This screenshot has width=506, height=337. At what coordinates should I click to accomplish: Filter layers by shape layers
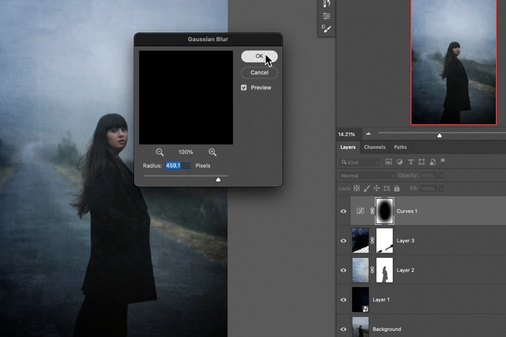[x=421, y=162]
